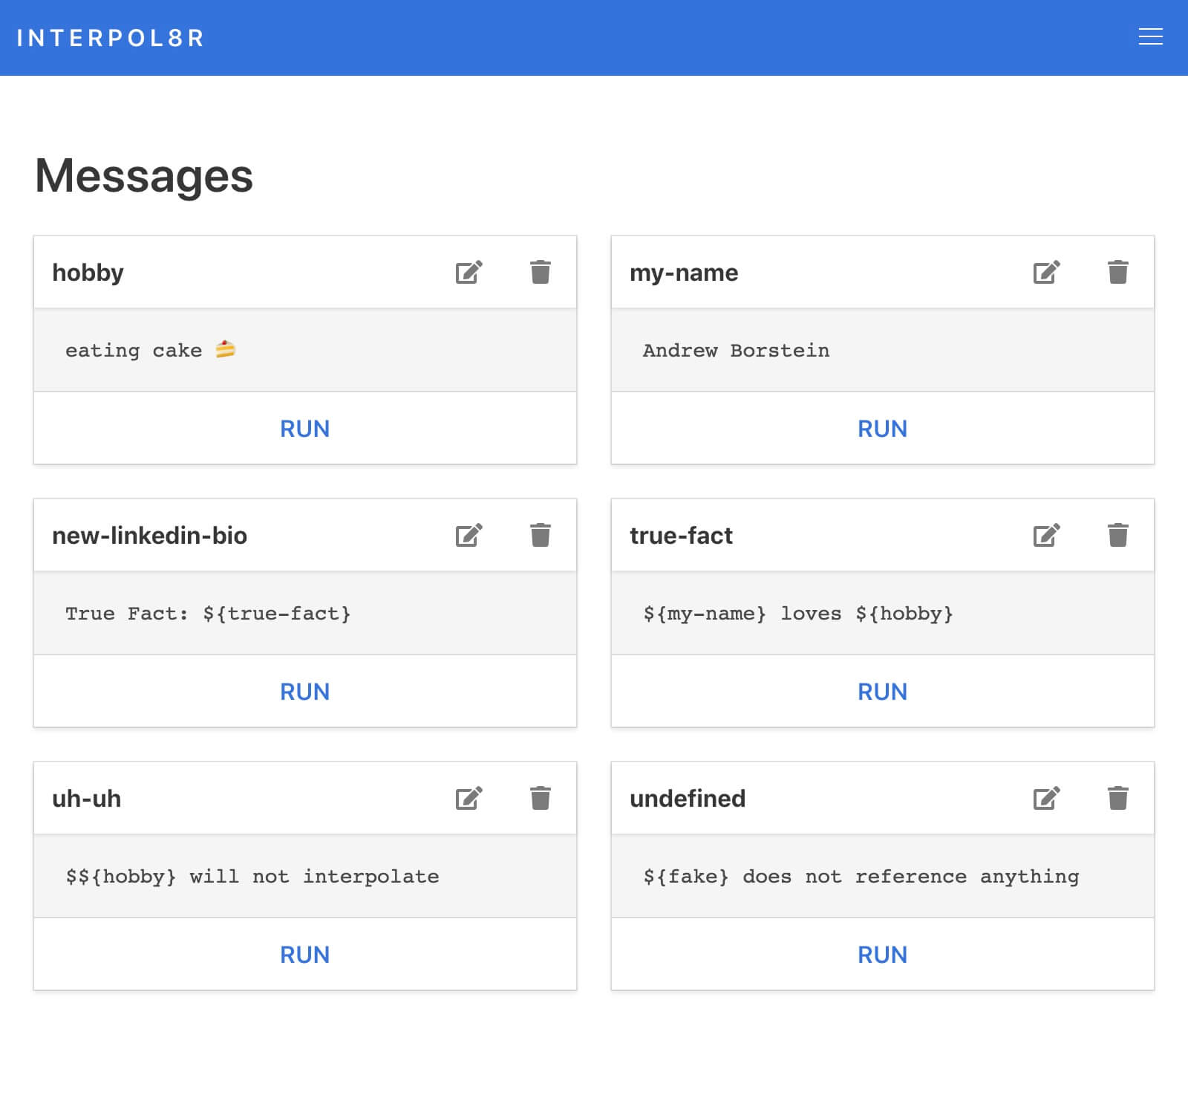1188x1107 pixels.
Task: Edit the my-name message
Action: click(x=1046, y=273)
